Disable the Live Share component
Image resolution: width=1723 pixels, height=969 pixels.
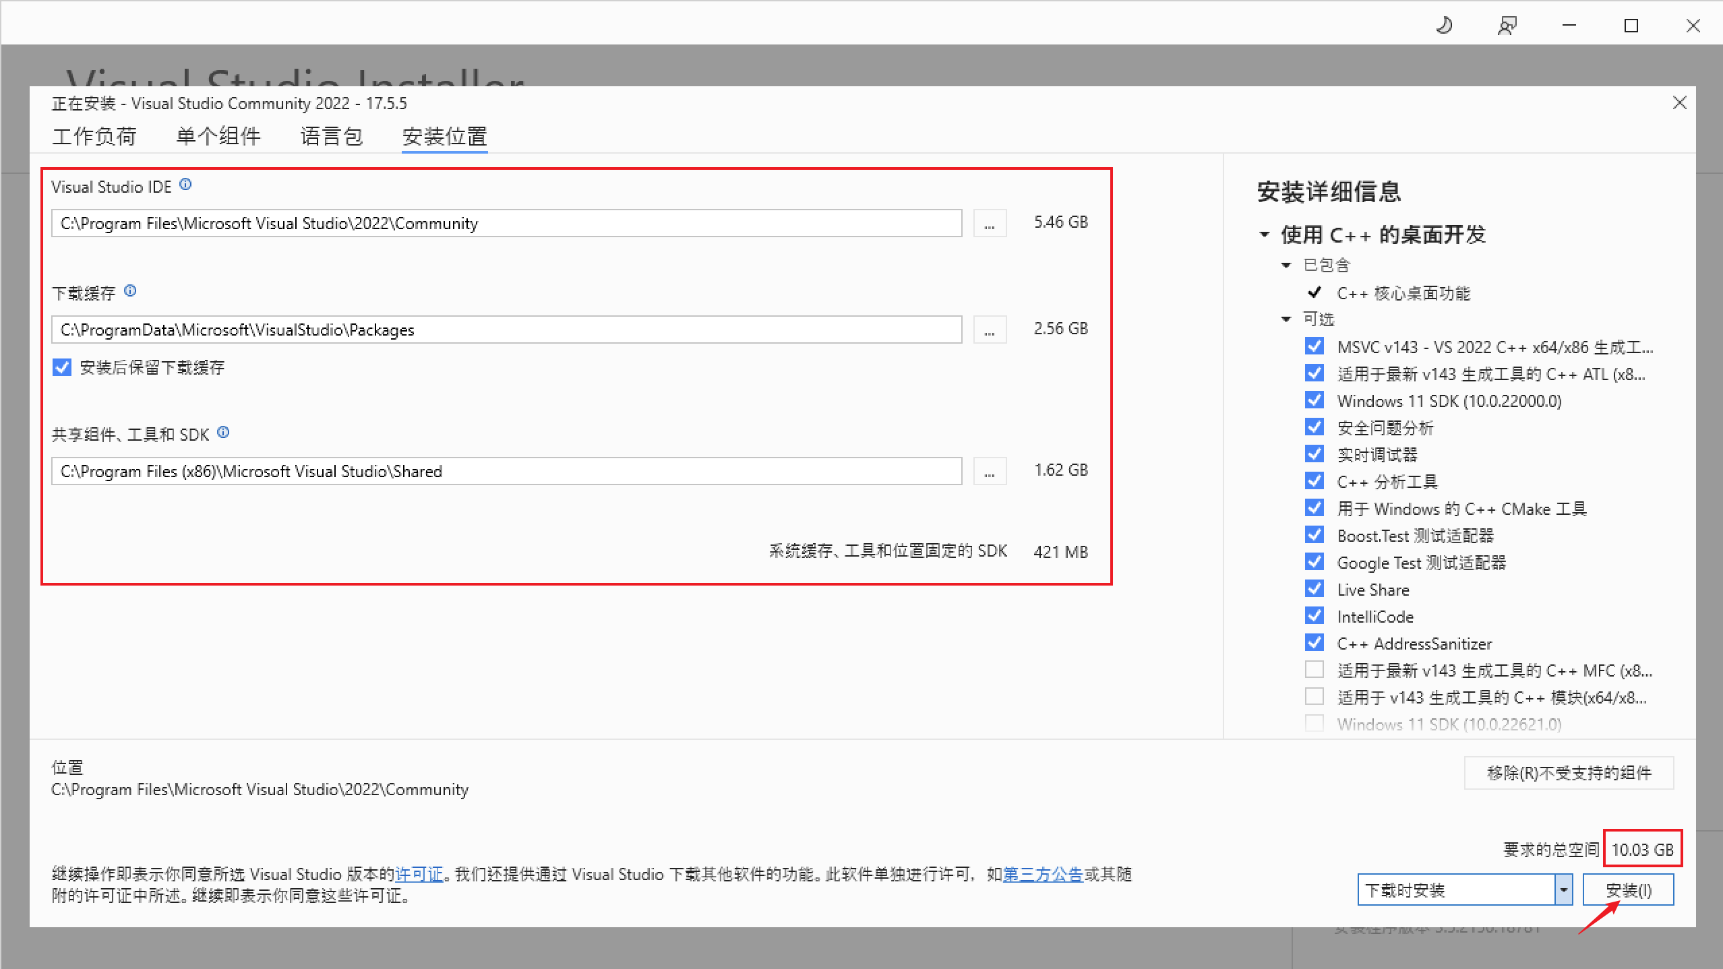(x=1314, y=588)
